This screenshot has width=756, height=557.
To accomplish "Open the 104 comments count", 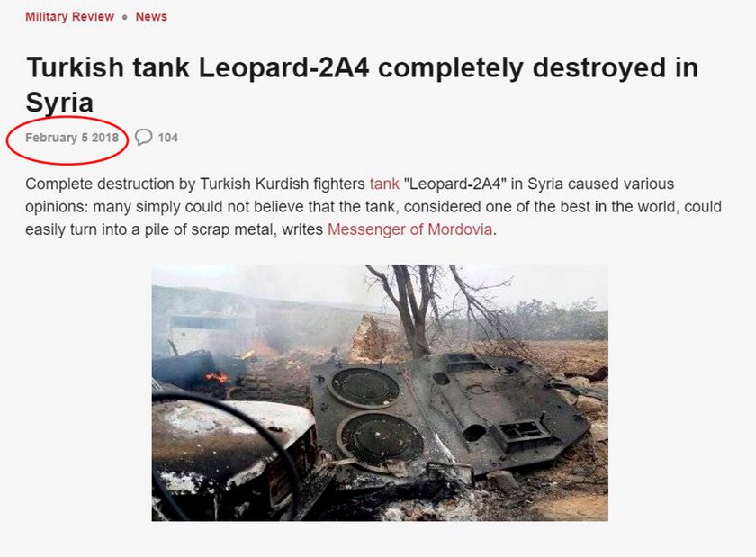I will point(167,138).
